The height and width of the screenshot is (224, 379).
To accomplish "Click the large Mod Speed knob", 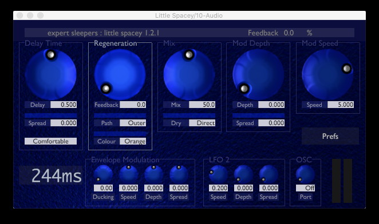I will point(327,75).
